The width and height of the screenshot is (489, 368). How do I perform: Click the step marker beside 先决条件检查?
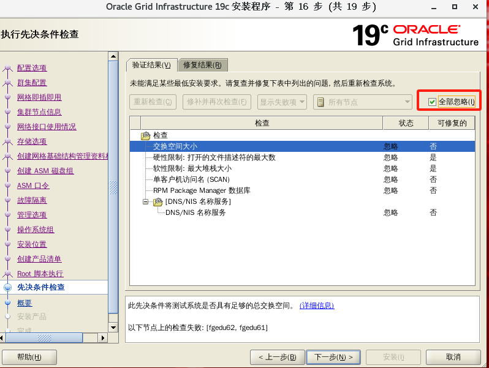coord(8,287)
